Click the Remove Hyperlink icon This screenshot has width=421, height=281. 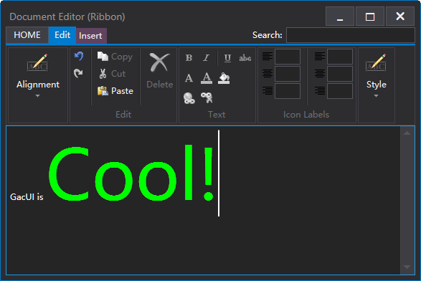point(207,98)
